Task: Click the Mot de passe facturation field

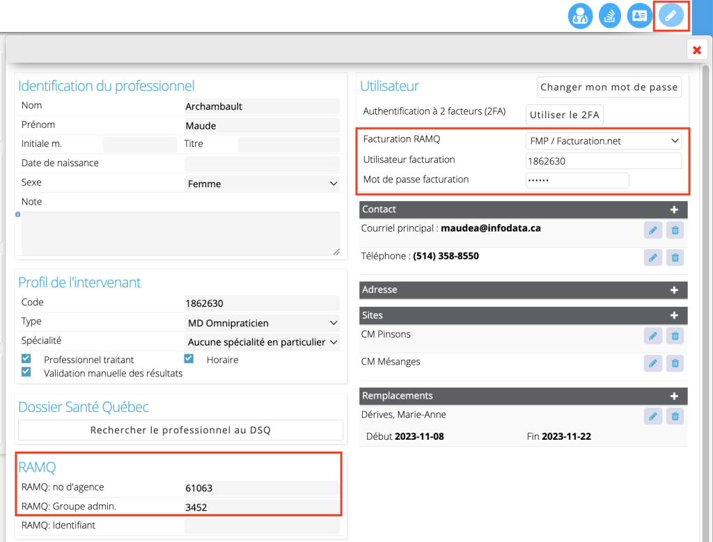Action: coord(577,180)
